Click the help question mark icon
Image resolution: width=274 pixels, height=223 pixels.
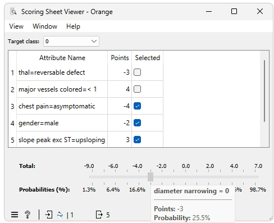pos(28,215)
